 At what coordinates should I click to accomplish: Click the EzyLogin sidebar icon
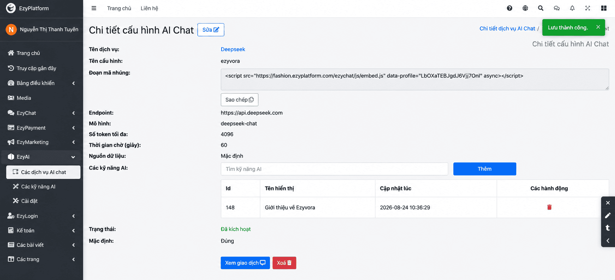pos(11,216)
